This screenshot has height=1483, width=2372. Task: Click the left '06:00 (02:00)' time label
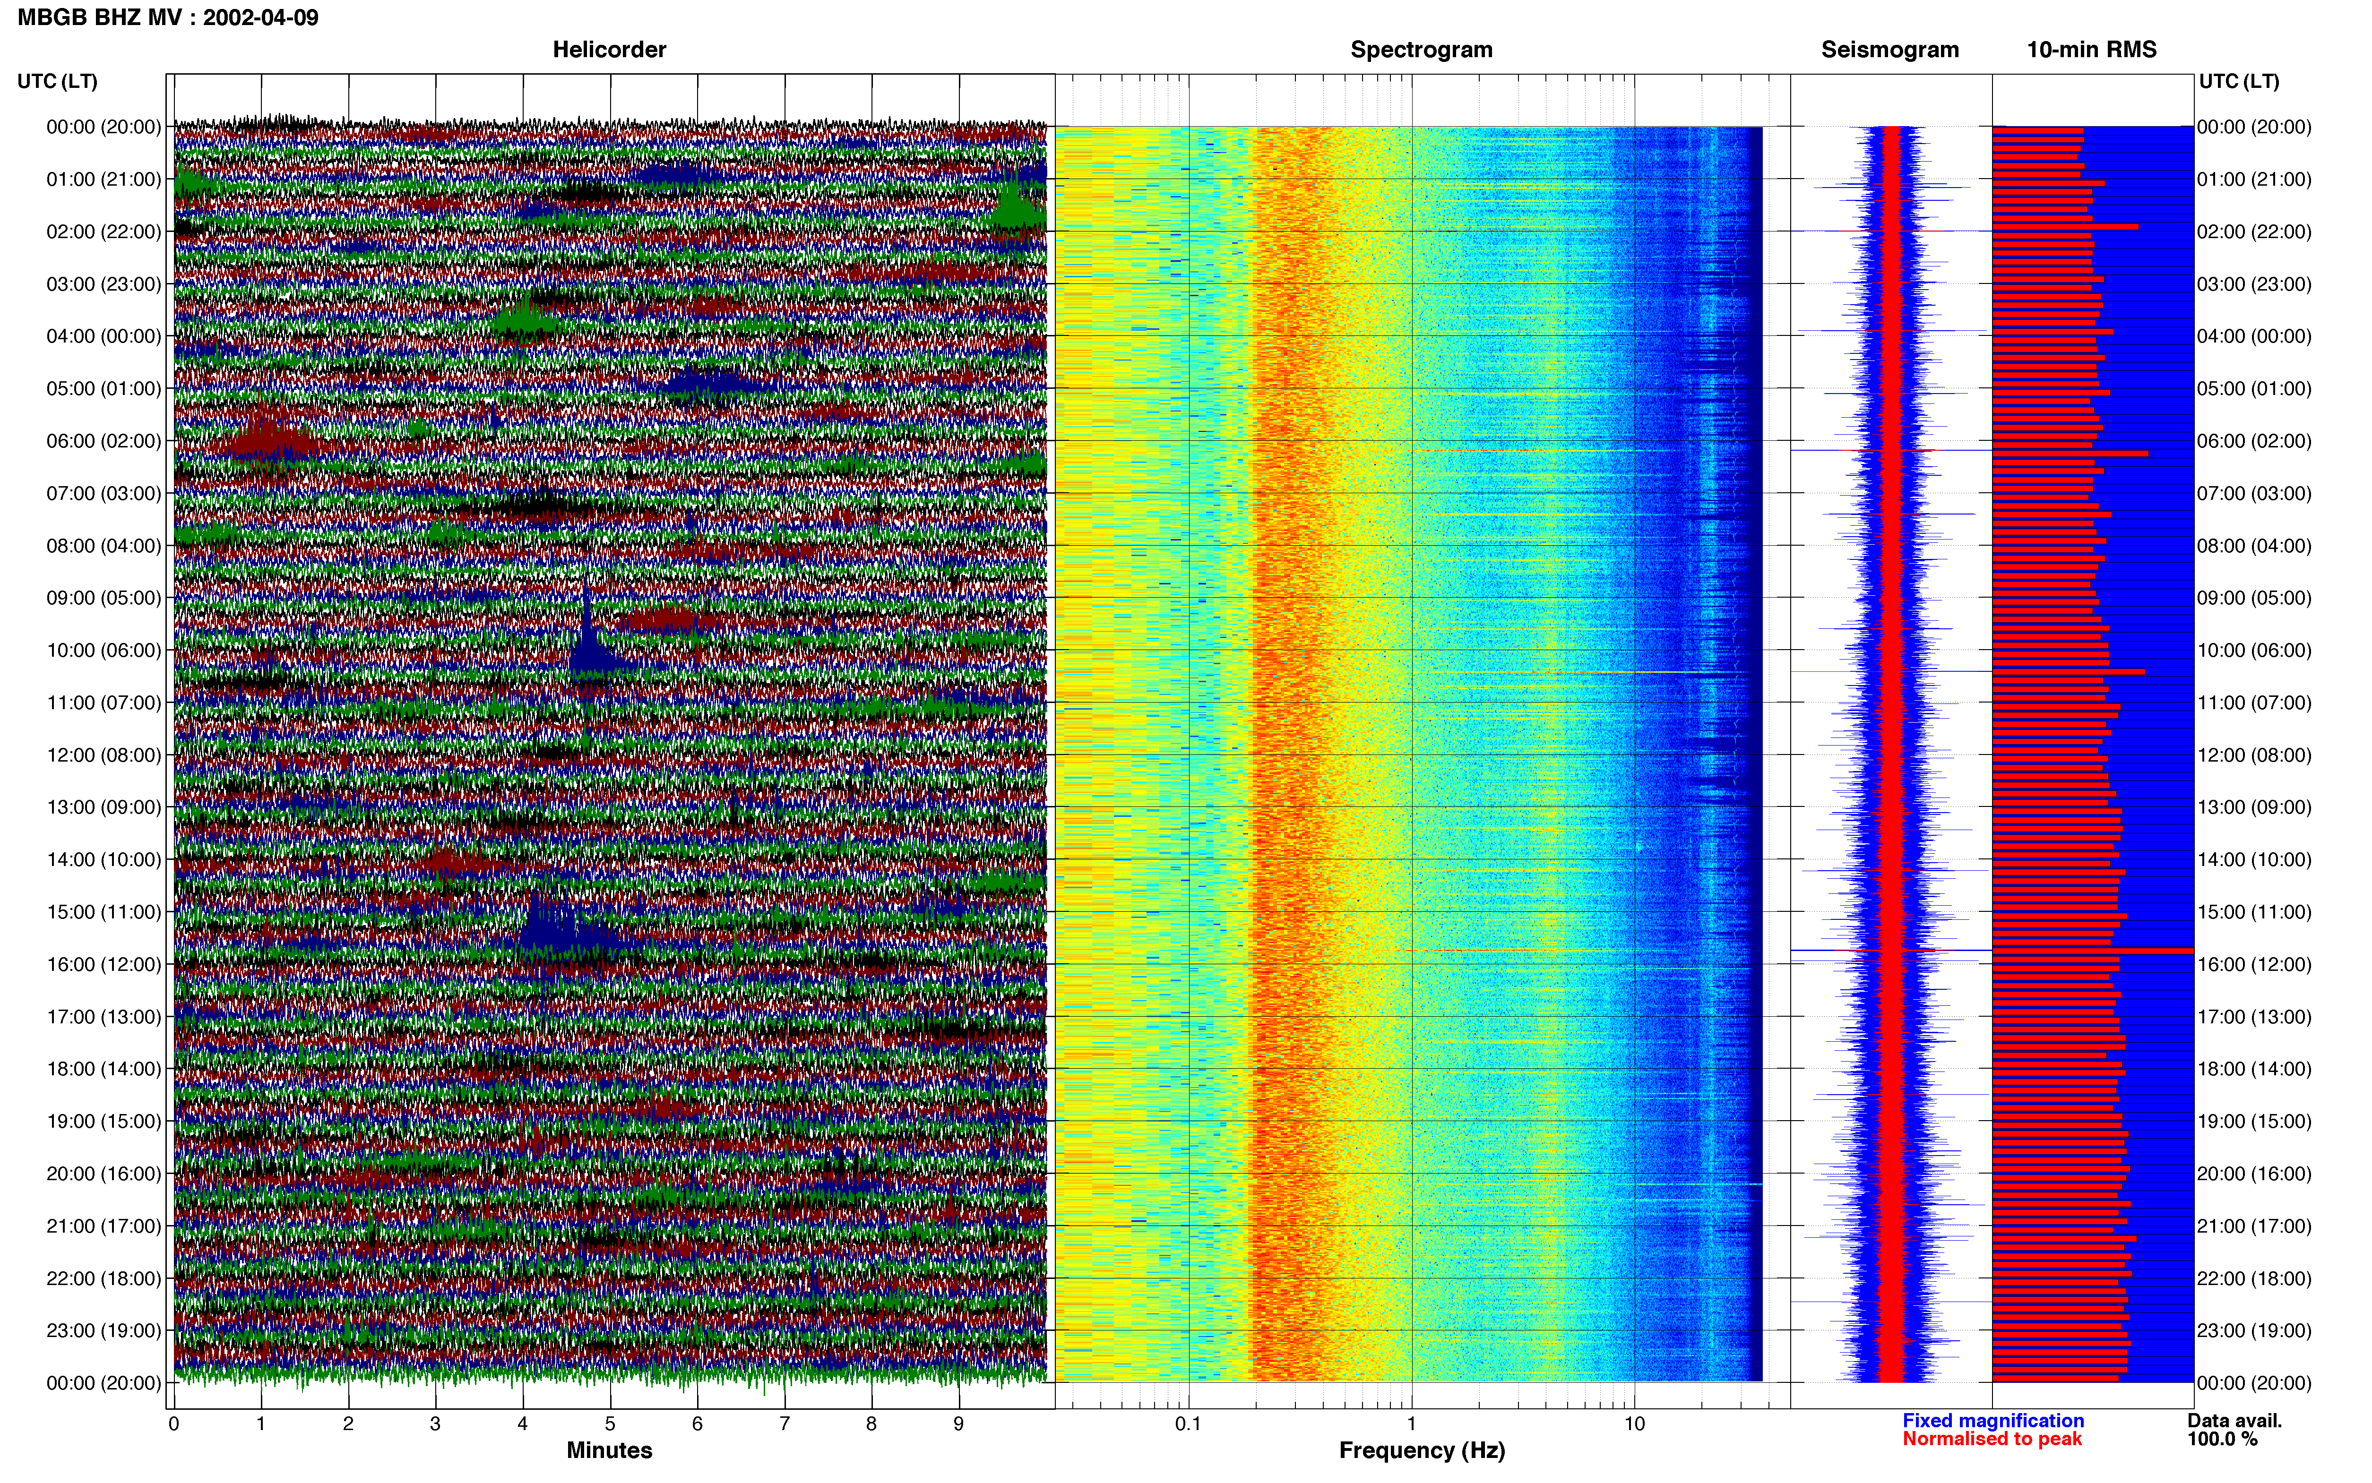(104, 441)
